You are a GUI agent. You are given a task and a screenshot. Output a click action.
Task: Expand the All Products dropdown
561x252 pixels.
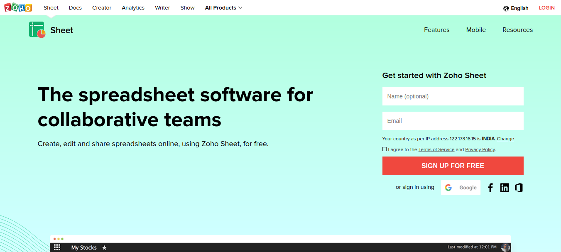223,8
